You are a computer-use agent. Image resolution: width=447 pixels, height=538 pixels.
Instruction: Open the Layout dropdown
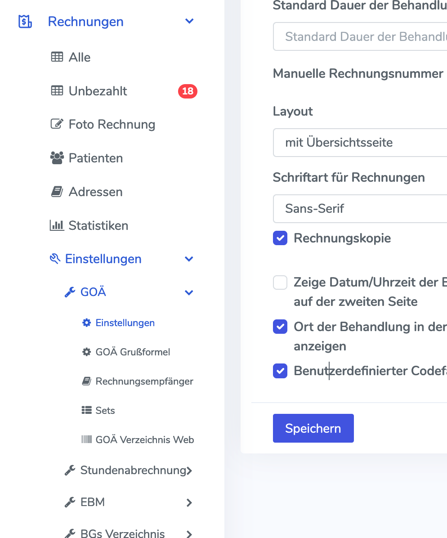[360, 143]
